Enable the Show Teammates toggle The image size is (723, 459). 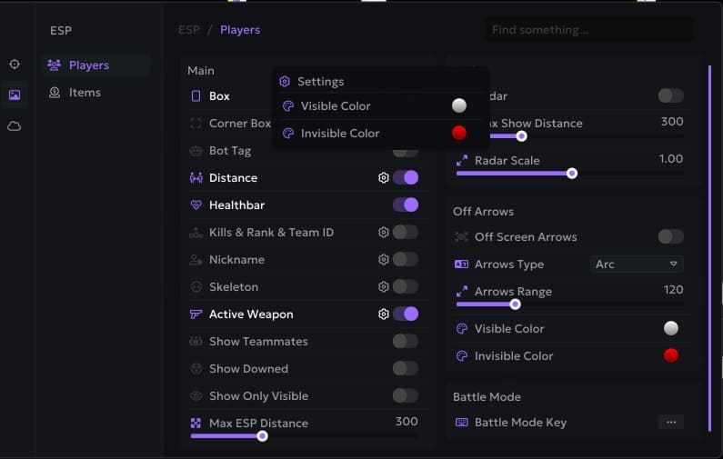coord(406,342)
